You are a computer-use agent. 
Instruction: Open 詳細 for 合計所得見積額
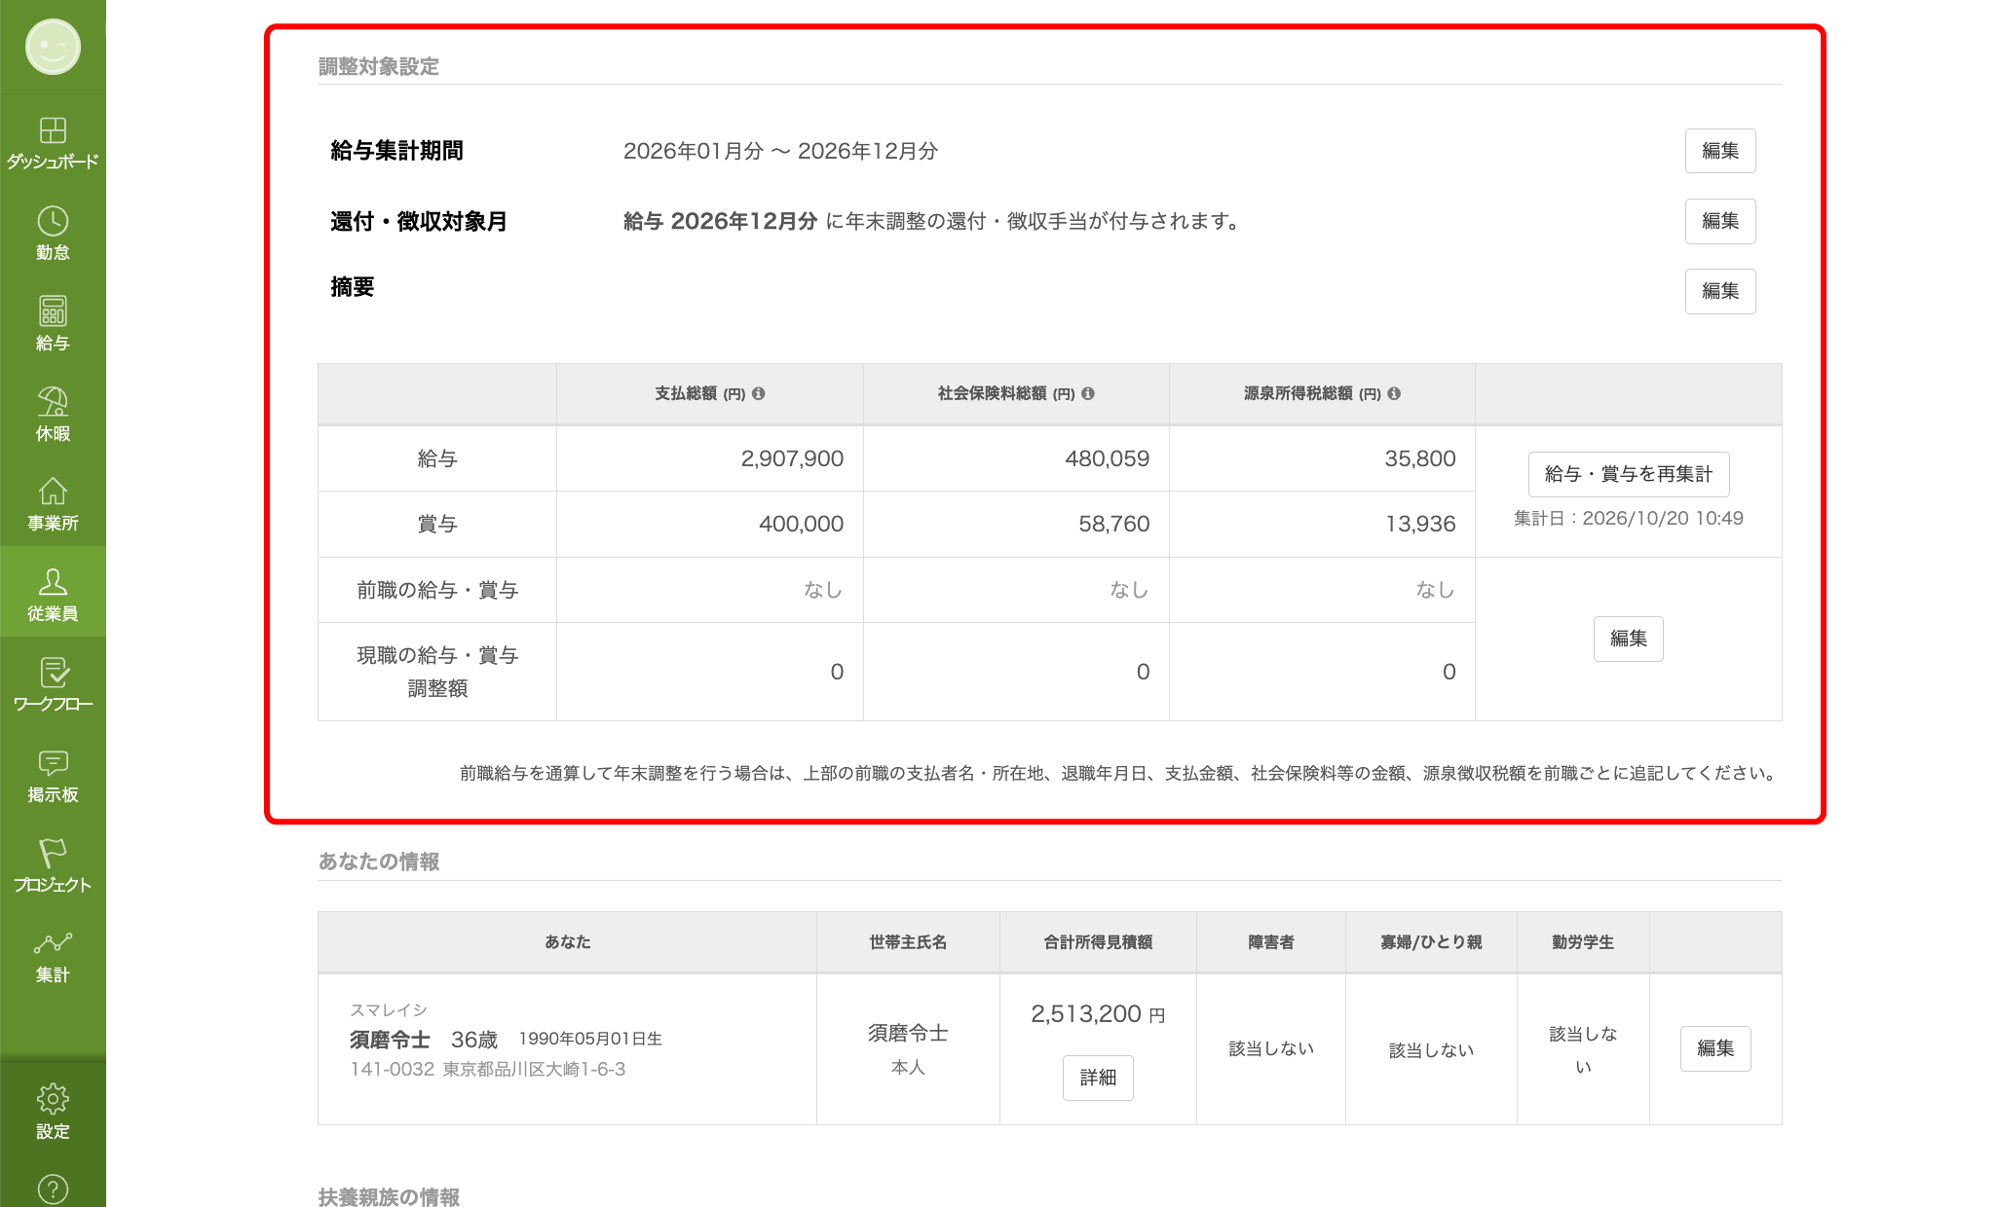pos(1098,1078)
